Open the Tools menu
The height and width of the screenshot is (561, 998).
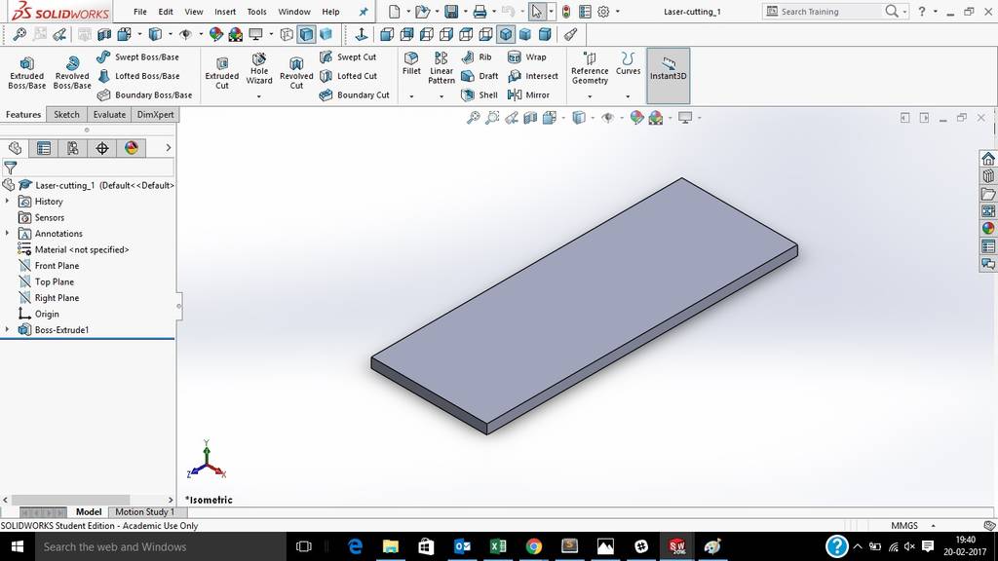(x=256, y=12)
